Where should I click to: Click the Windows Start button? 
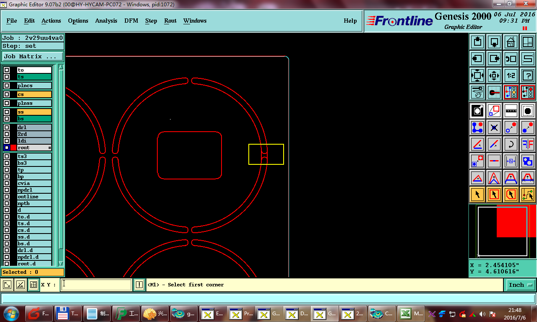pos(10,314)
